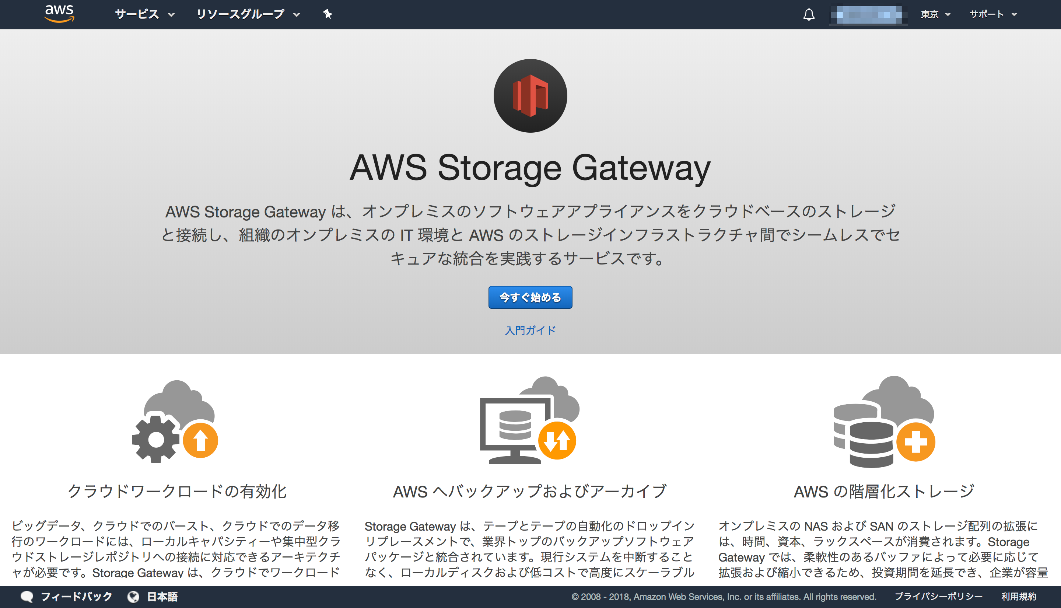The height and width of the screenshot is (608, 1061).
Task: Expand the 東京 region dropdown
Action: 935,14
